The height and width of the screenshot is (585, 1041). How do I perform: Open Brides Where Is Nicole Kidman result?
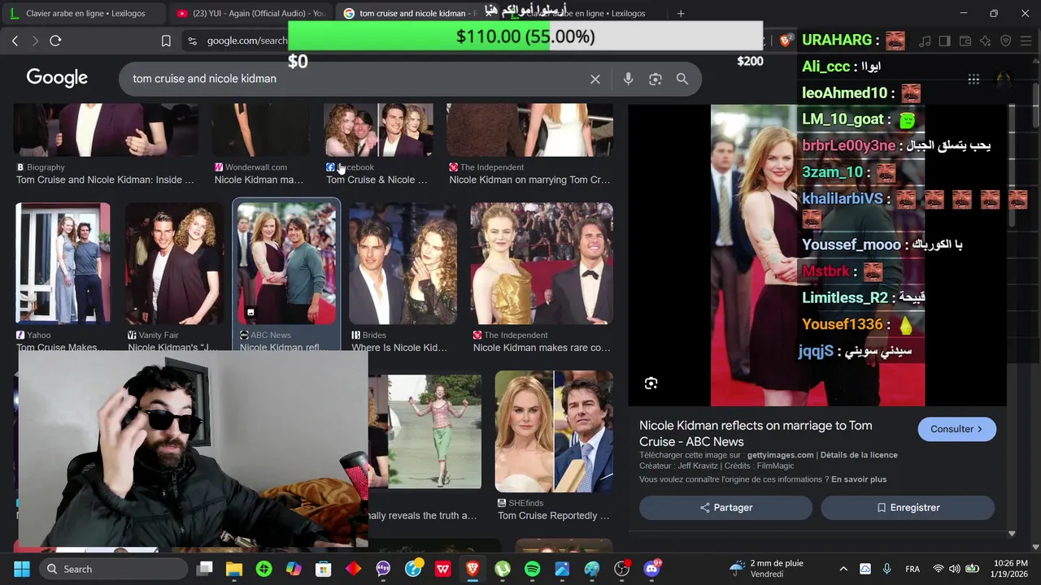click(x=403, y=263)
